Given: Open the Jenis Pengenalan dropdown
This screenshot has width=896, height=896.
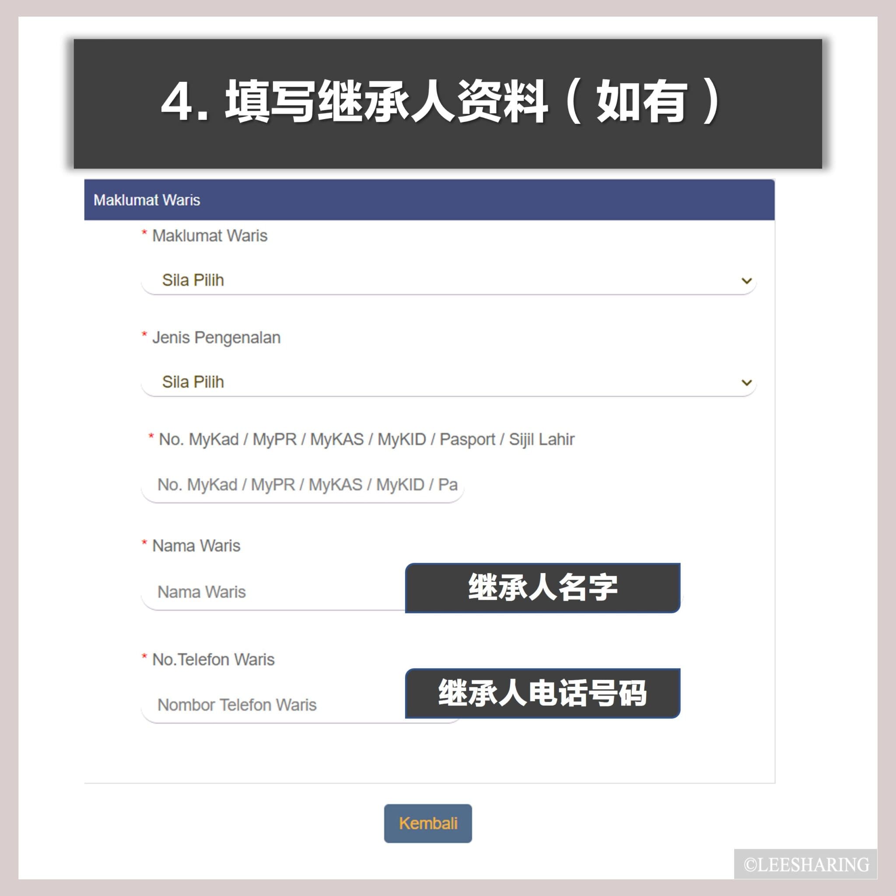Looking at the screenshot, I should click(x=448, y=382).
